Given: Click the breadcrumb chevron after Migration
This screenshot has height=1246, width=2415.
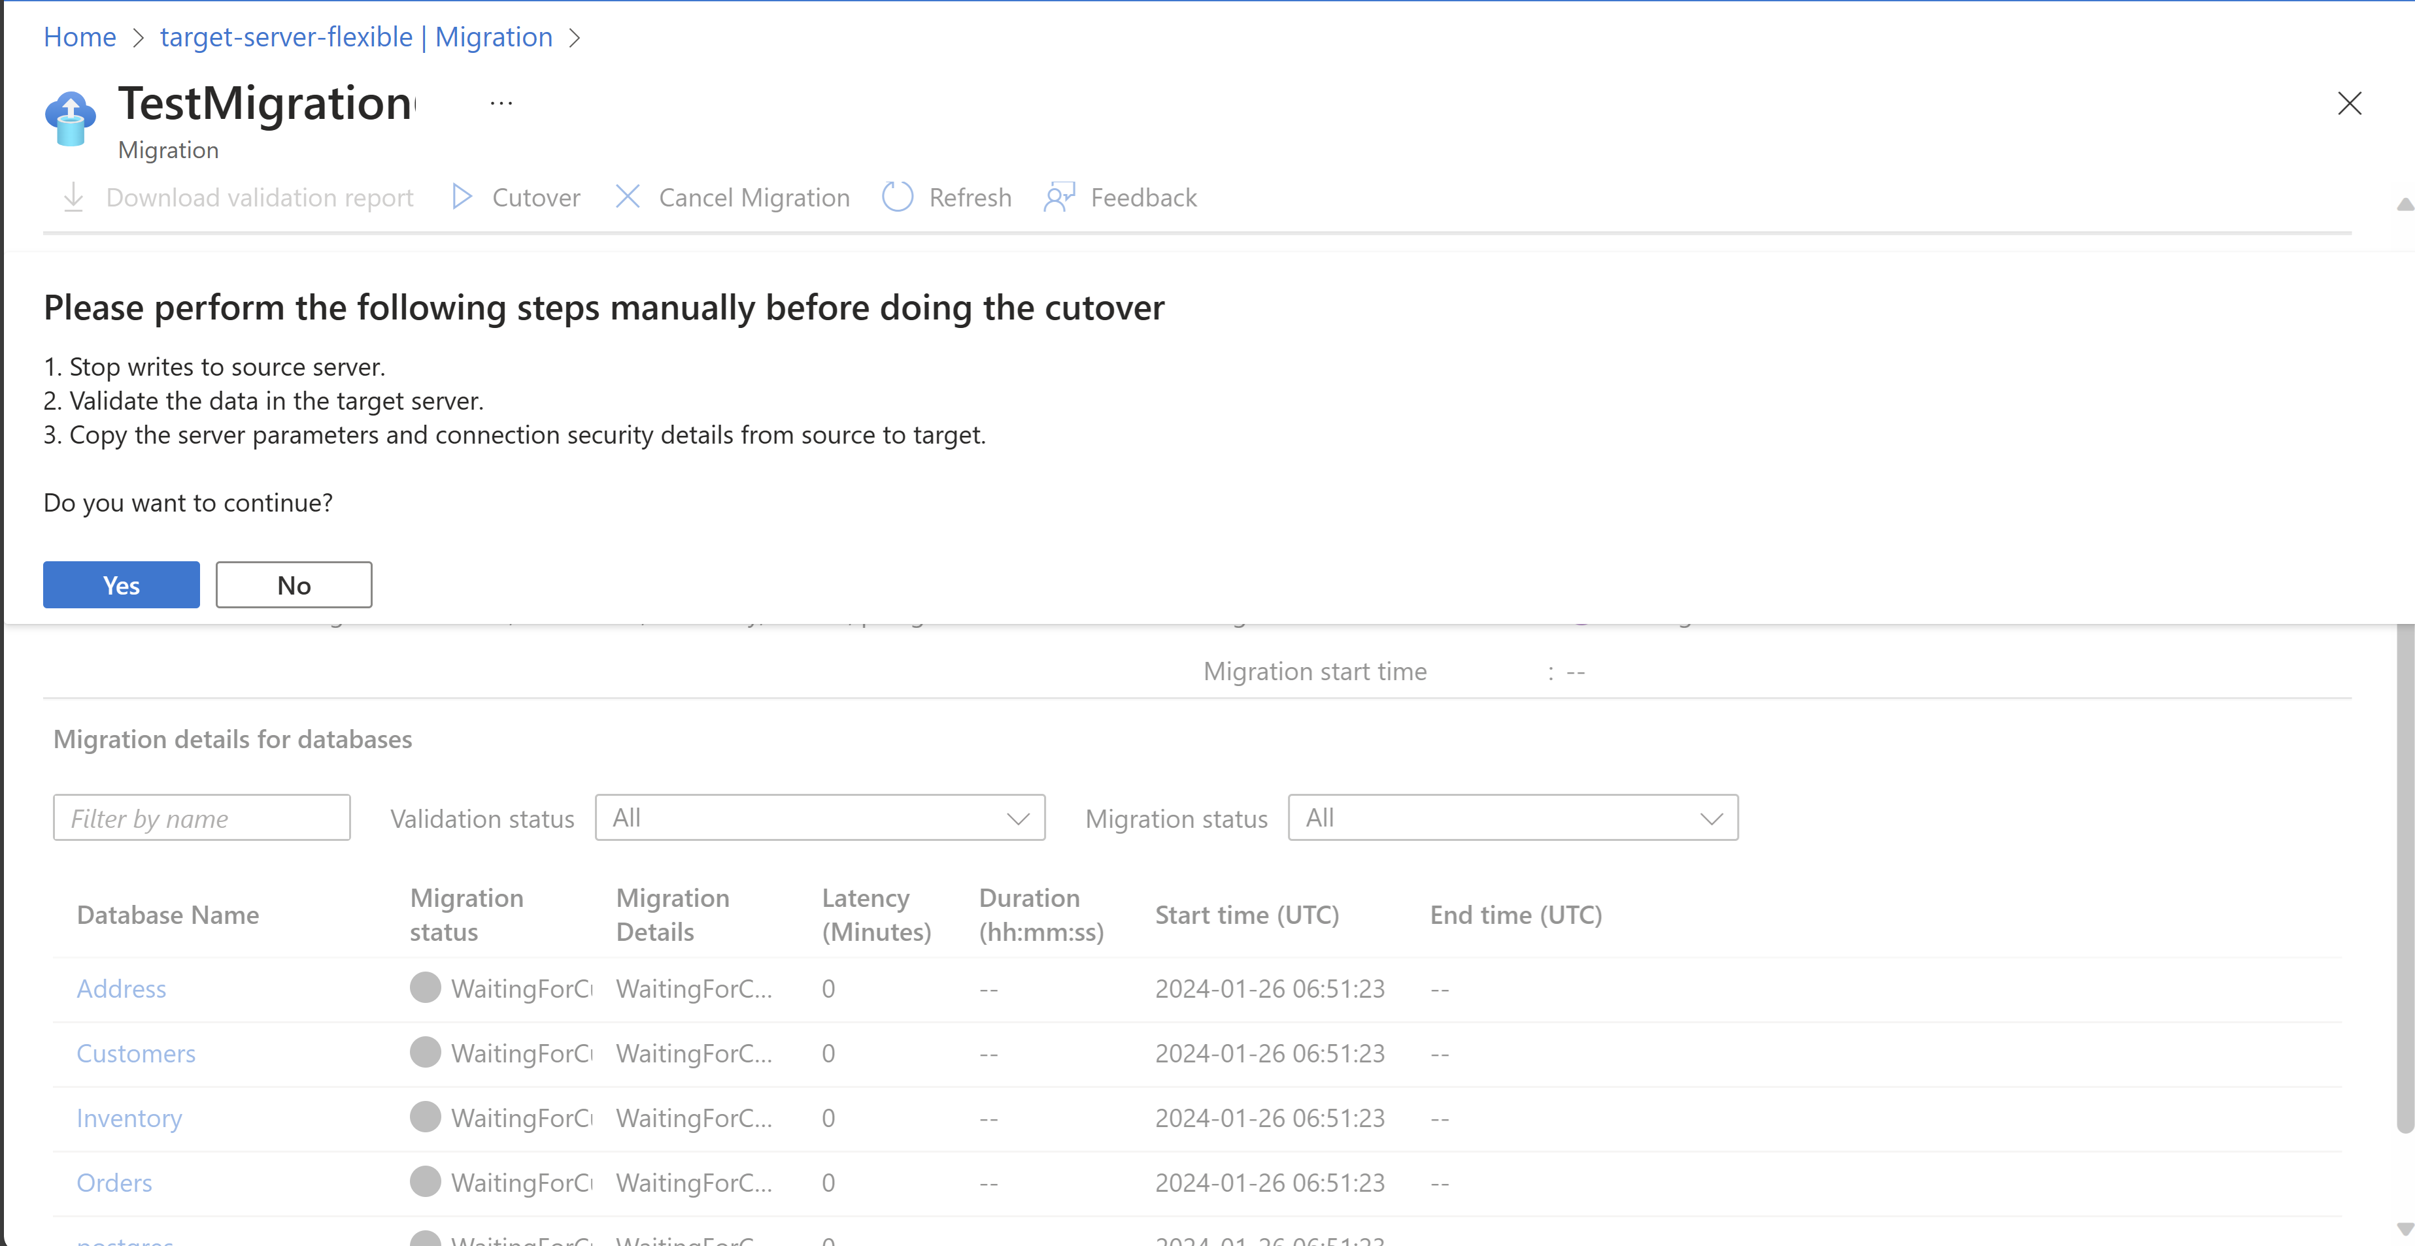Looking at the screenshot, I should pos(575,37).
